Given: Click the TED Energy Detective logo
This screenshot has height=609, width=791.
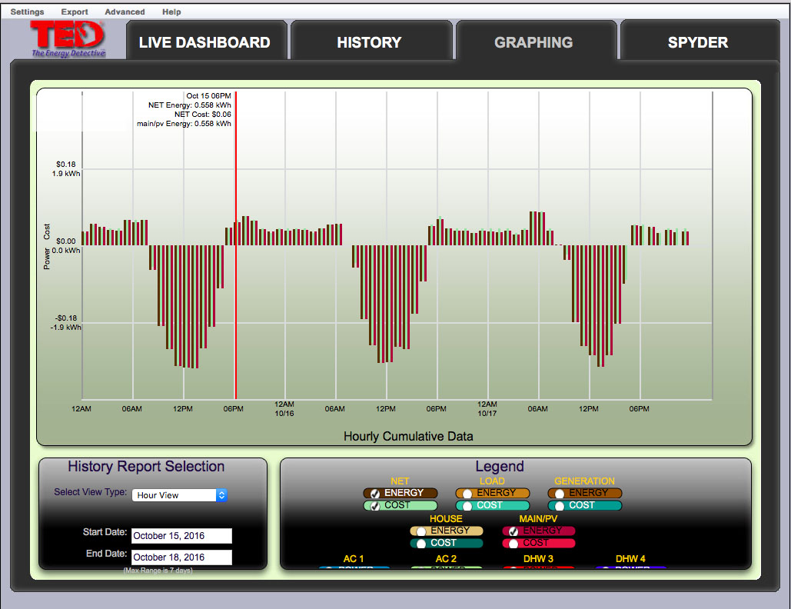Looking at the screenshot, I should pyautogui.click(x=68, y=39).
